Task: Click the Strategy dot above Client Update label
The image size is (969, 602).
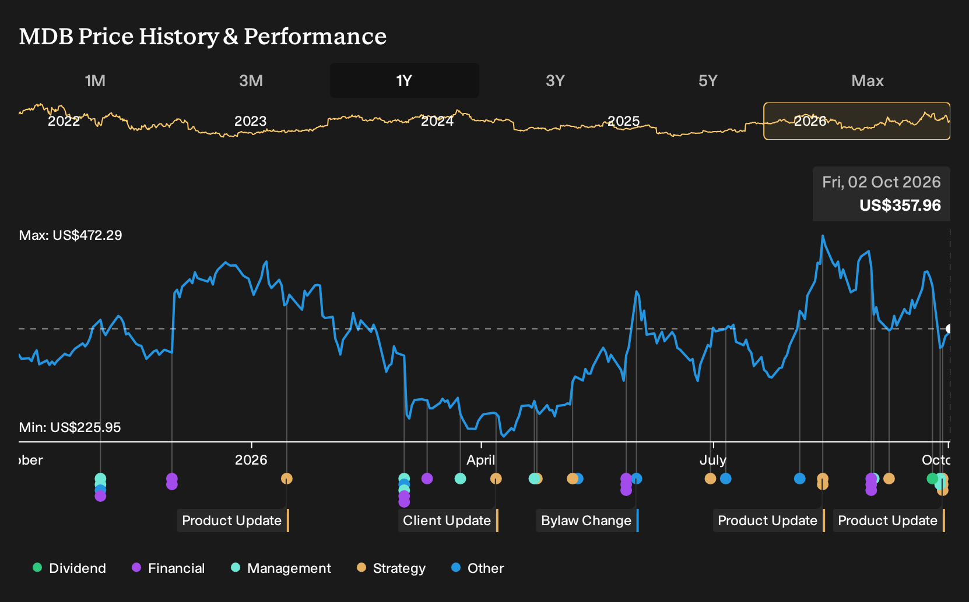Action: pos(496,479)
